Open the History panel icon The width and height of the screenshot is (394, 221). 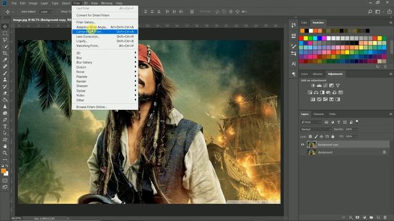click(x=293, y=25)
